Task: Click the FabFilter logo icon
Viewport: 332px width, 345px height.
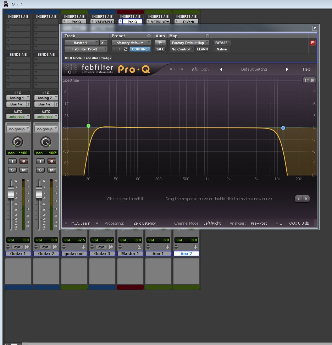Action: (x=71, y=69)
